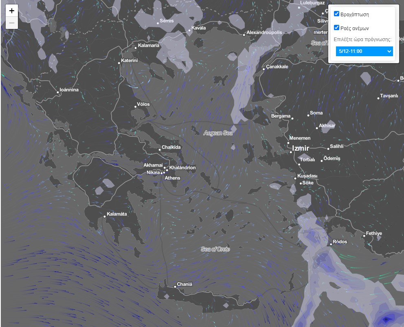
Task: Click the Kalamáta city label
Action: [117, 214]
